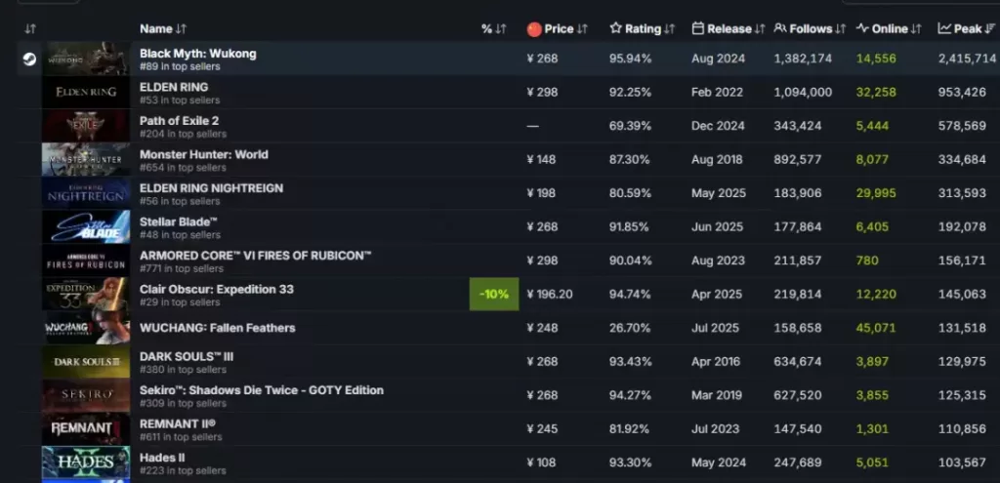Open the Stellar Blade™ link
The width and height of the screenshot is (1000, 483).
point(179,221)
